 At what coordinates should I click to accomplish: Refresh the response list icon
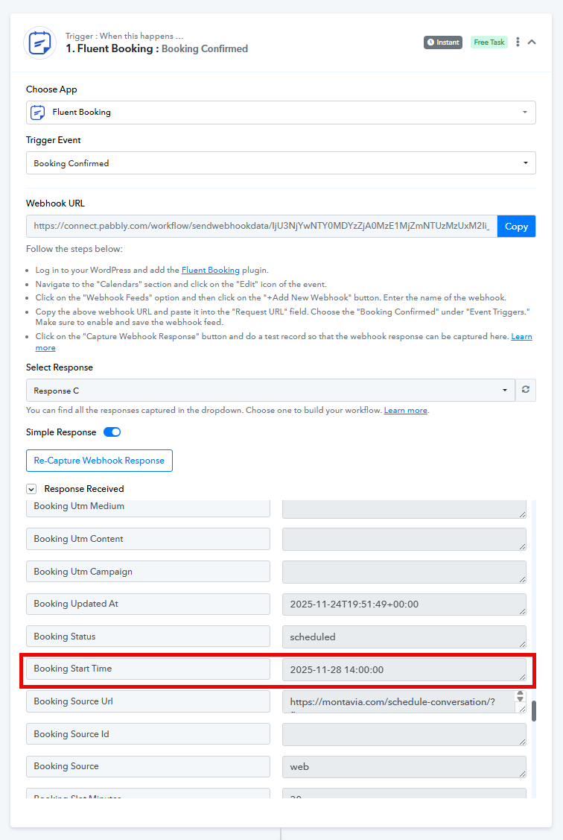(526, 390)
